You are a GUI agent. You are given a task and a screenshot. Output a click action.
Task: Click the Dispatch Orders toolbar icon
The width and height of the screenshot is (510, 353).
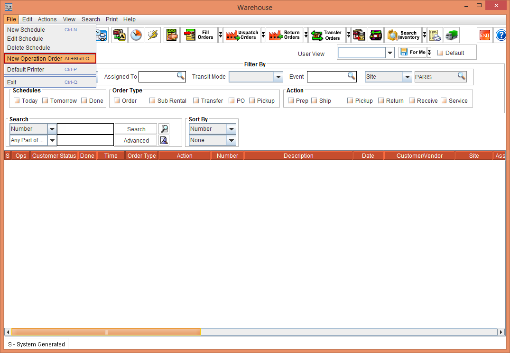click(x=241, y=35)
